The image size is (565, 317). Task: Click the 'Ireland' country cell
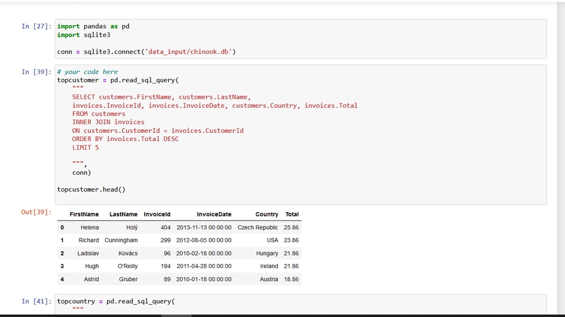click(269, 266)
